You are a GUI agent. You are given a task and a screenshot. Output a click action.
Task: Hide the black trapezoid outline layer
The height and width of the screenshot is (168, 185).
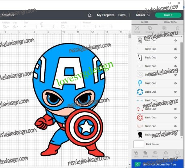point(176,58)
